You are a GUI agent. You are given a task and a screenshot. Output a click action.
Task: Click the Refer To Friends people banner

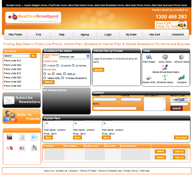22,117
